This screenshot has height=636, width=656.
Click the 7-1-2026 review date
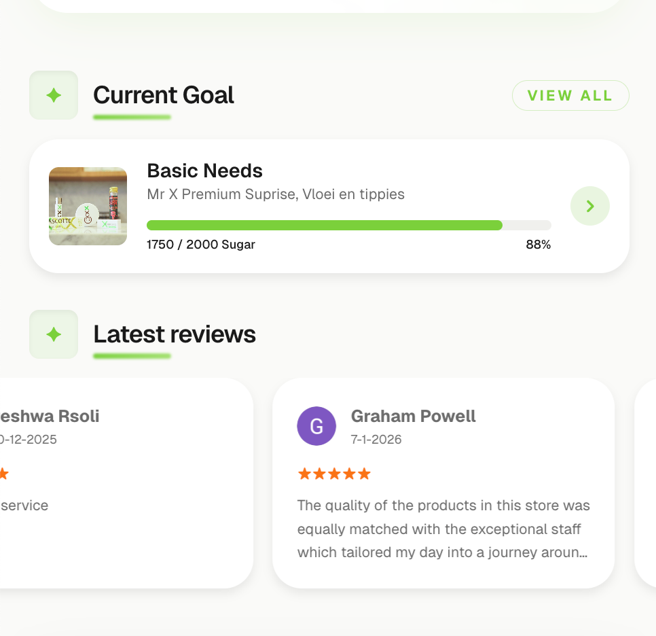click(x=376, y=440)
